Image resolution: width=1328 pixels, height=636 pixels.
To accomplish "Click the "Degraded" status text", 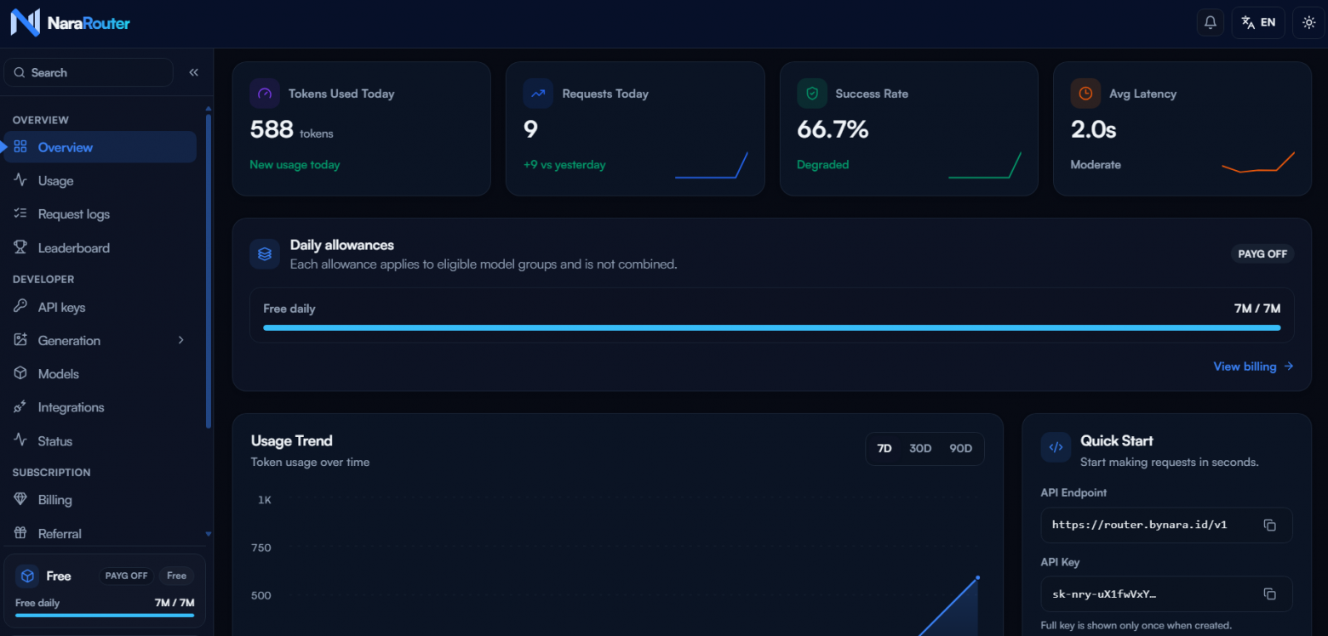I will point(822,165).
